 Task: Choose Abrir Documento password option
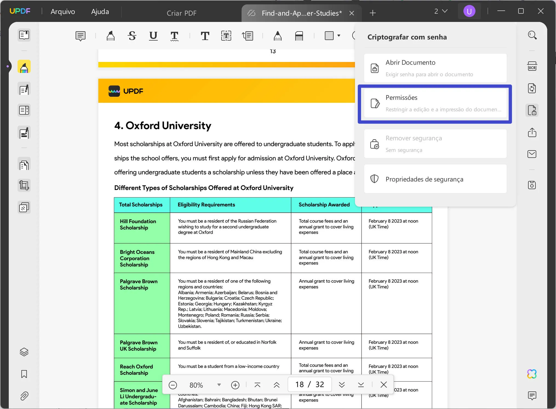435,68
